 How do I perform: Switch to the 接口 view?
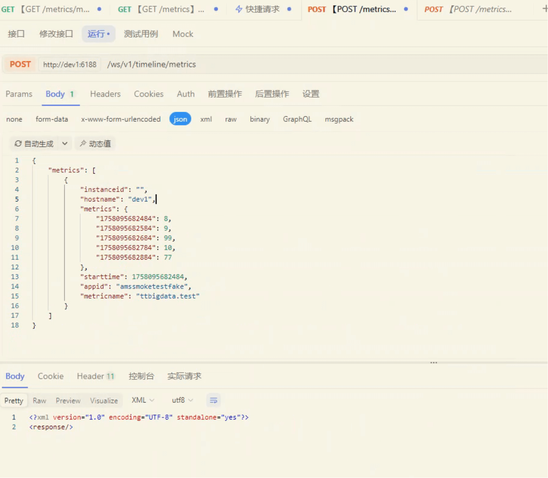click(16, 34)
